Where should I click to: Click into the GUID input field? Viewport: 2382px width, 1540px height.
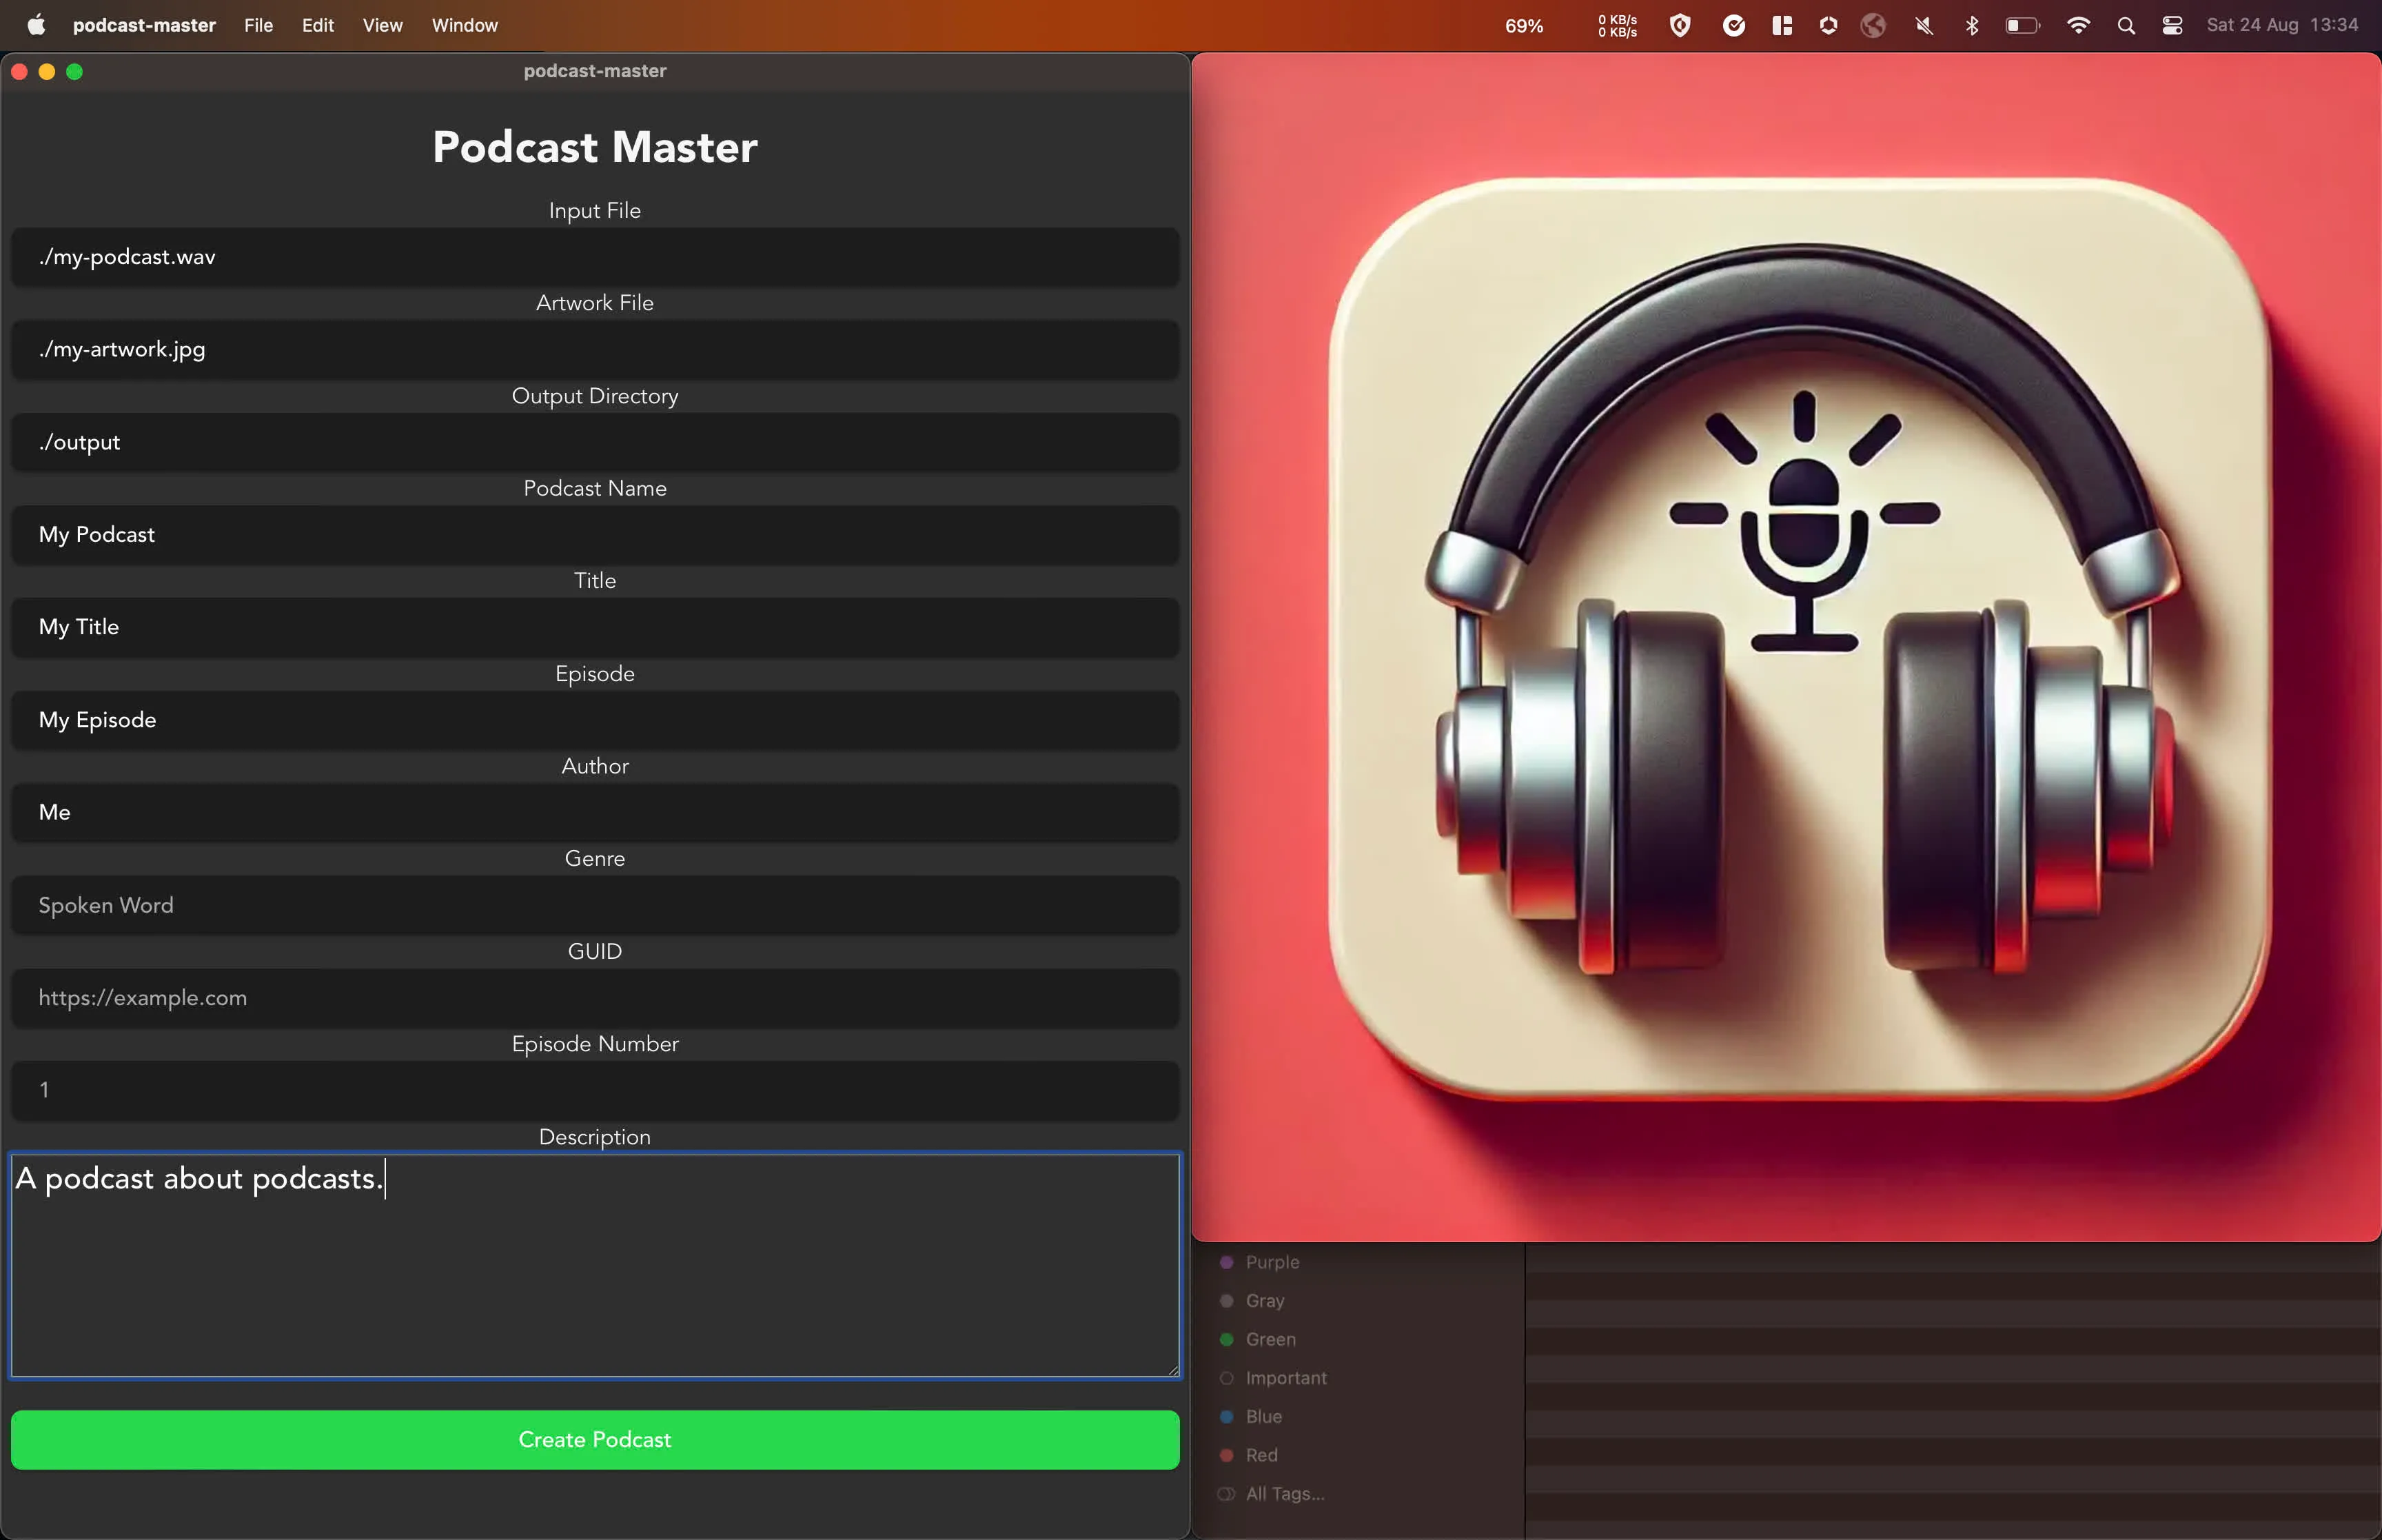[x=593, y=997]
